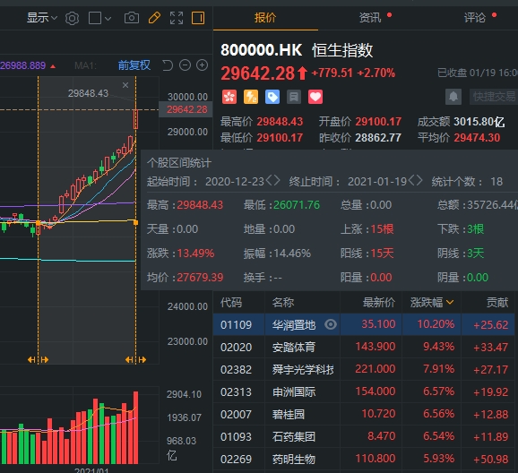Image resolution: width=518 pixels, height=473 pixels.
Task: Click the blue tag icon
Action: [x=272, y=97]
